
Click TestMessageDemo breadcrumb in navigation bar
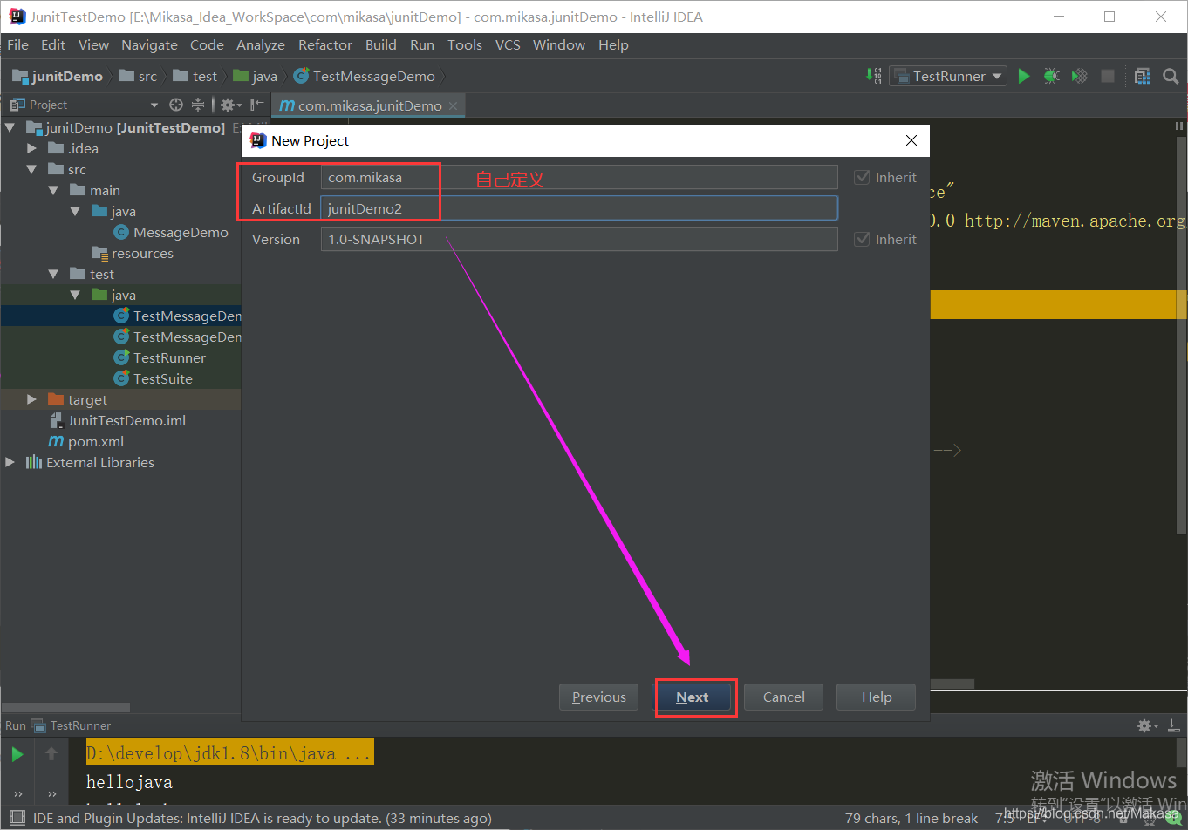tap(365, 77)
